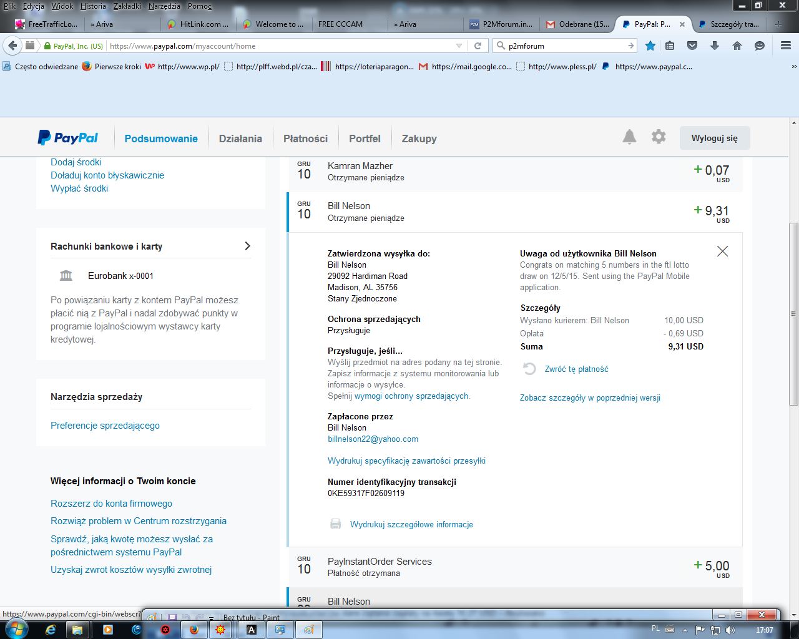Click Zobacz szczegóły w poprzedniej wersji
This screenshot has width=799, height=639.
coord(590,398)
